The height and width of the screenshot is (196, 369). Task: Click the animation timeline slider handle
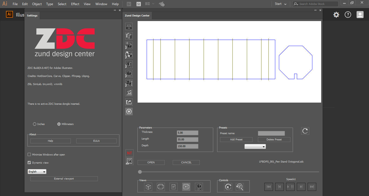click(140, 172)
